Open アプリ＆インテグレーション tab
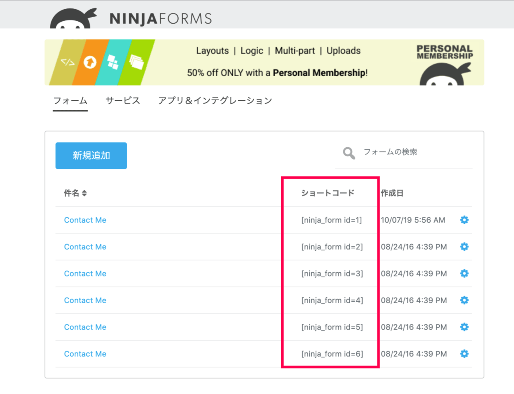 pyautogui.click(x=215, y=101)
